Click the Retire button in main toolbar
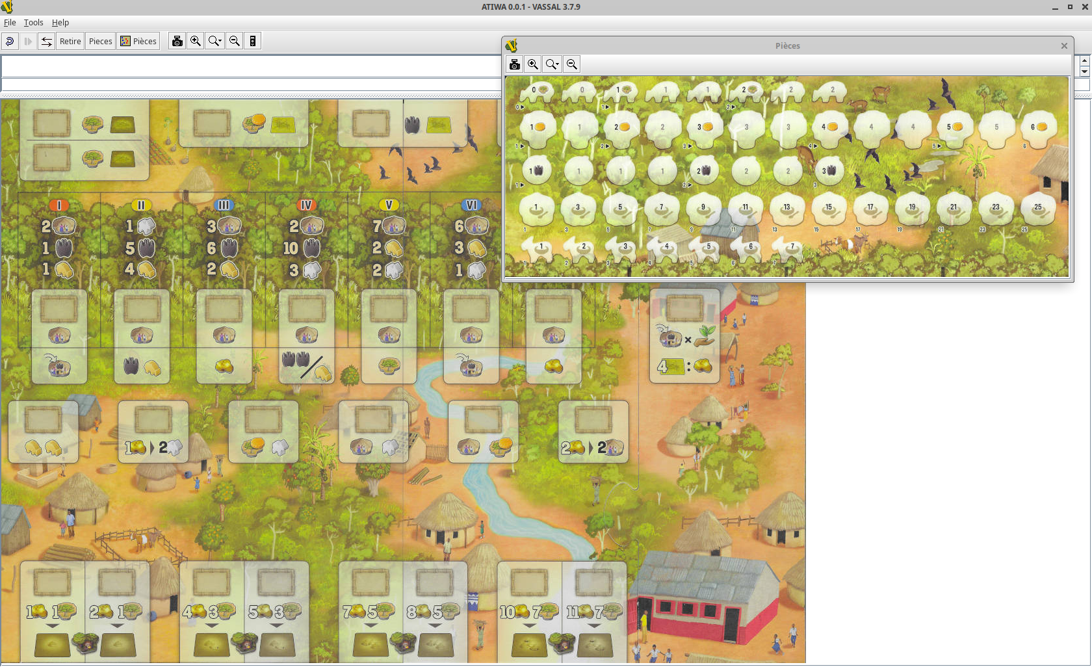 (x=70, y=41)
